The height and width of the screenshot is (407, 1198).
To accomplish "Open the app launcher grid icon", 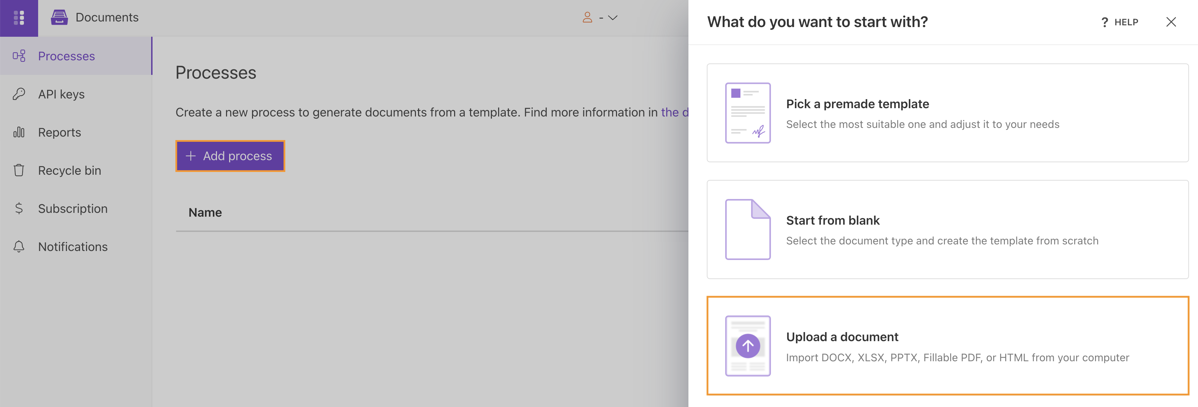I will point(19,18).
